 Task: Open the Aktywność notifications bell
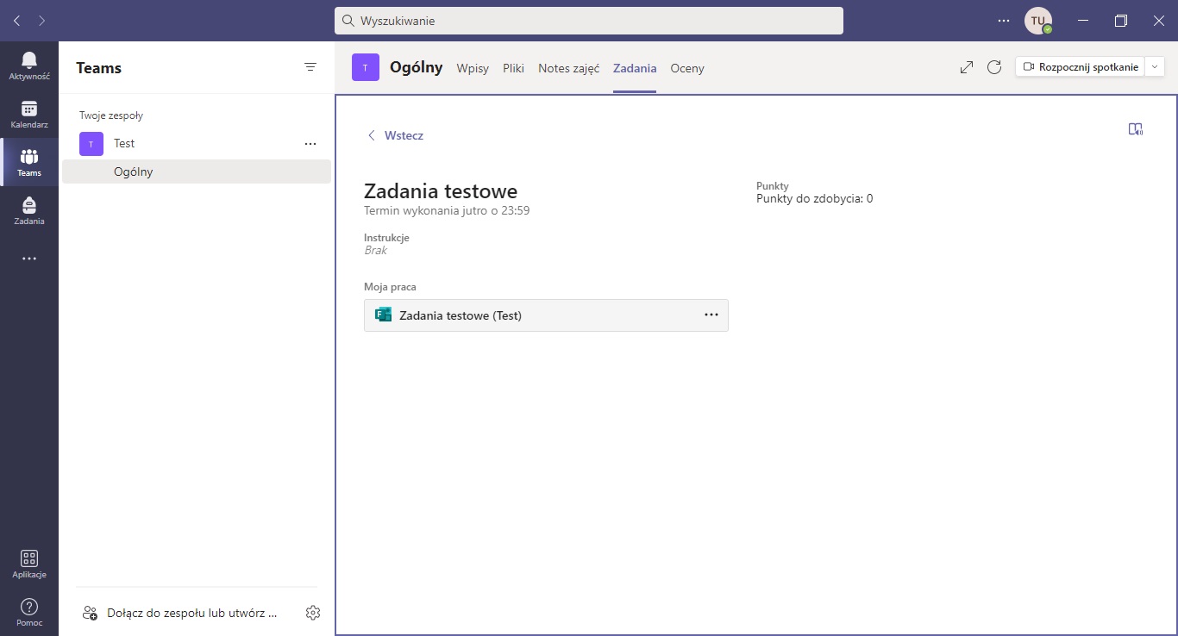pyautogui.click(x=29, y=65)
